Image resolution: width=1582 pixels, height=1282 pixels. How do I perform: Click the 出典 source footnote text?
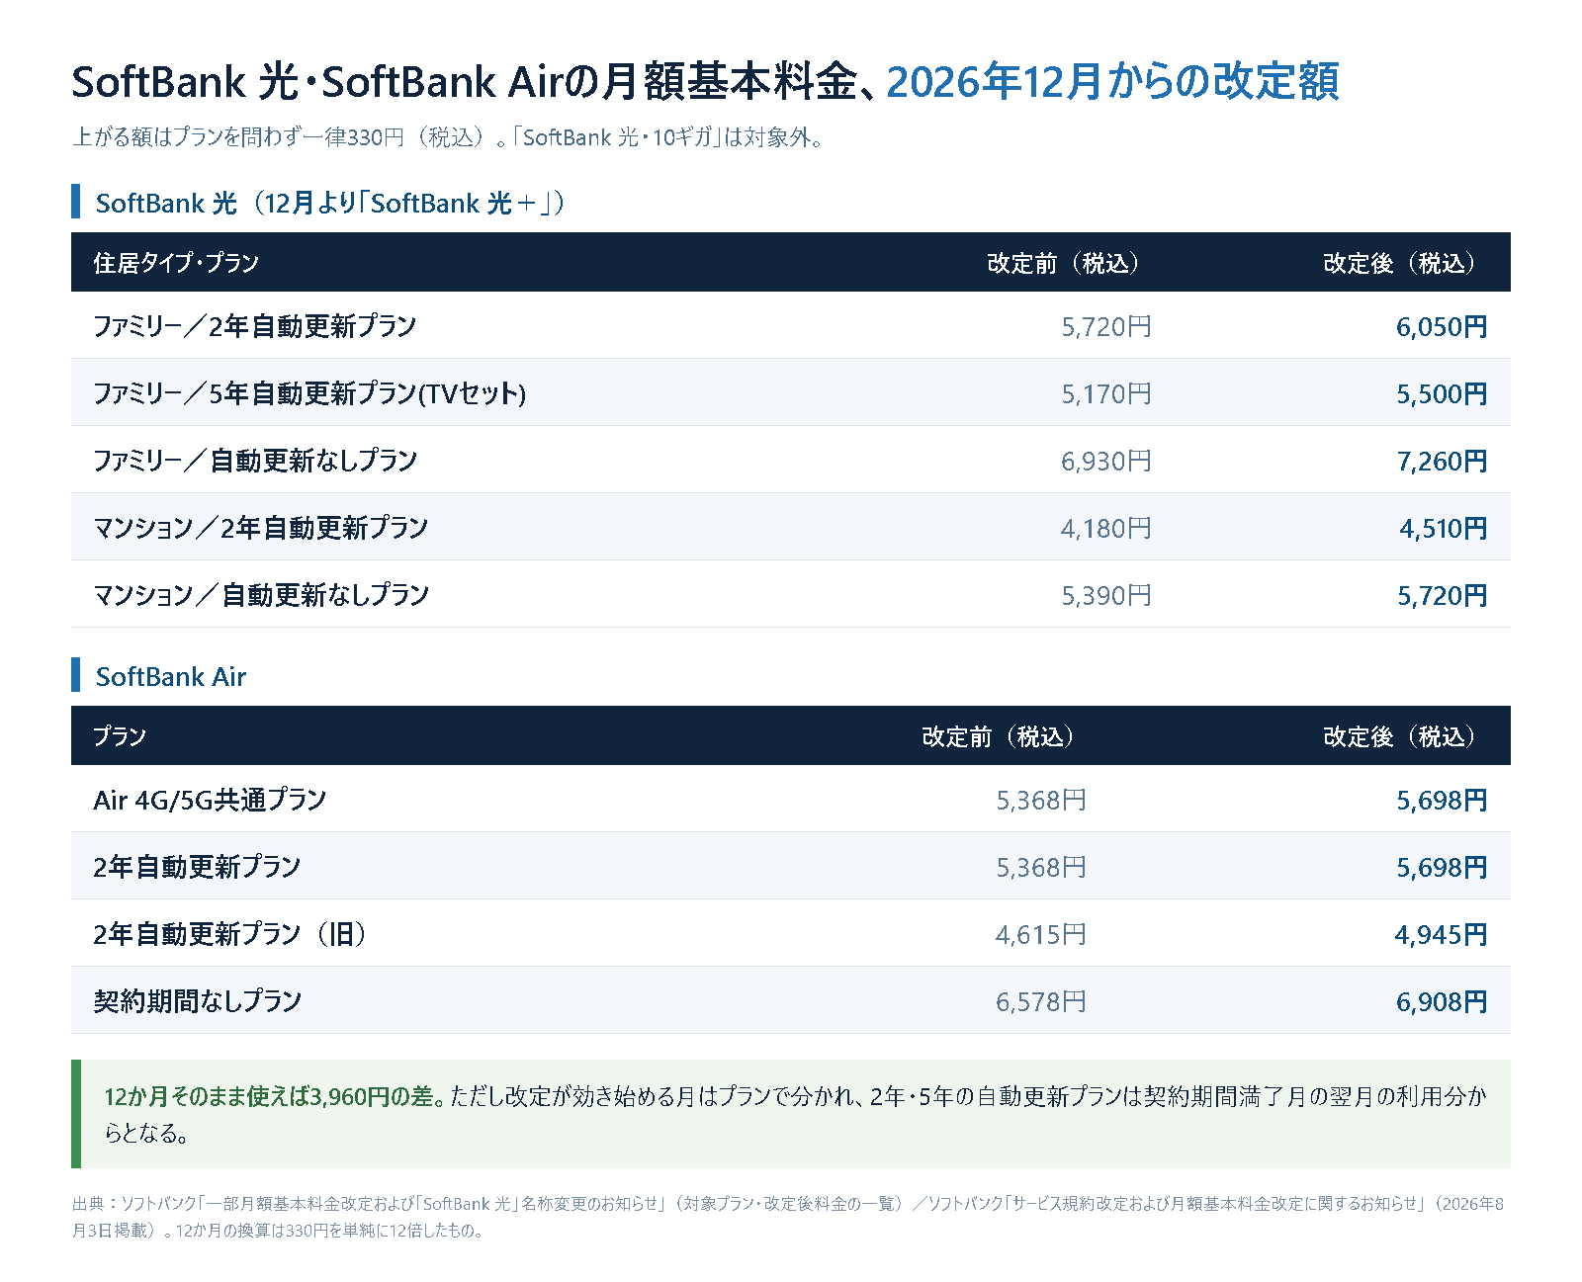(x=788, y=1217)
